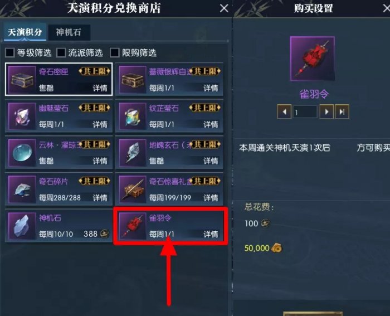
Task: Click the purchase quantity input field
Action: pos(305,112)
